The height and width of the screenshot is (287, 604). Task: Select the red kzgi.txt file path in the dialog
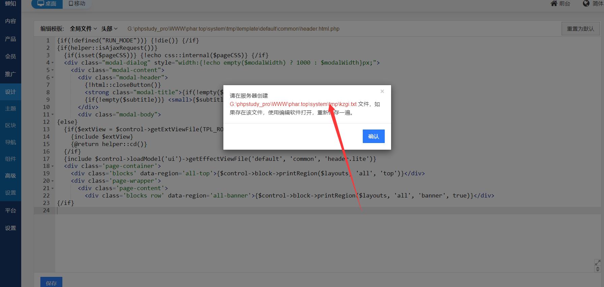[x=293, y=104]
